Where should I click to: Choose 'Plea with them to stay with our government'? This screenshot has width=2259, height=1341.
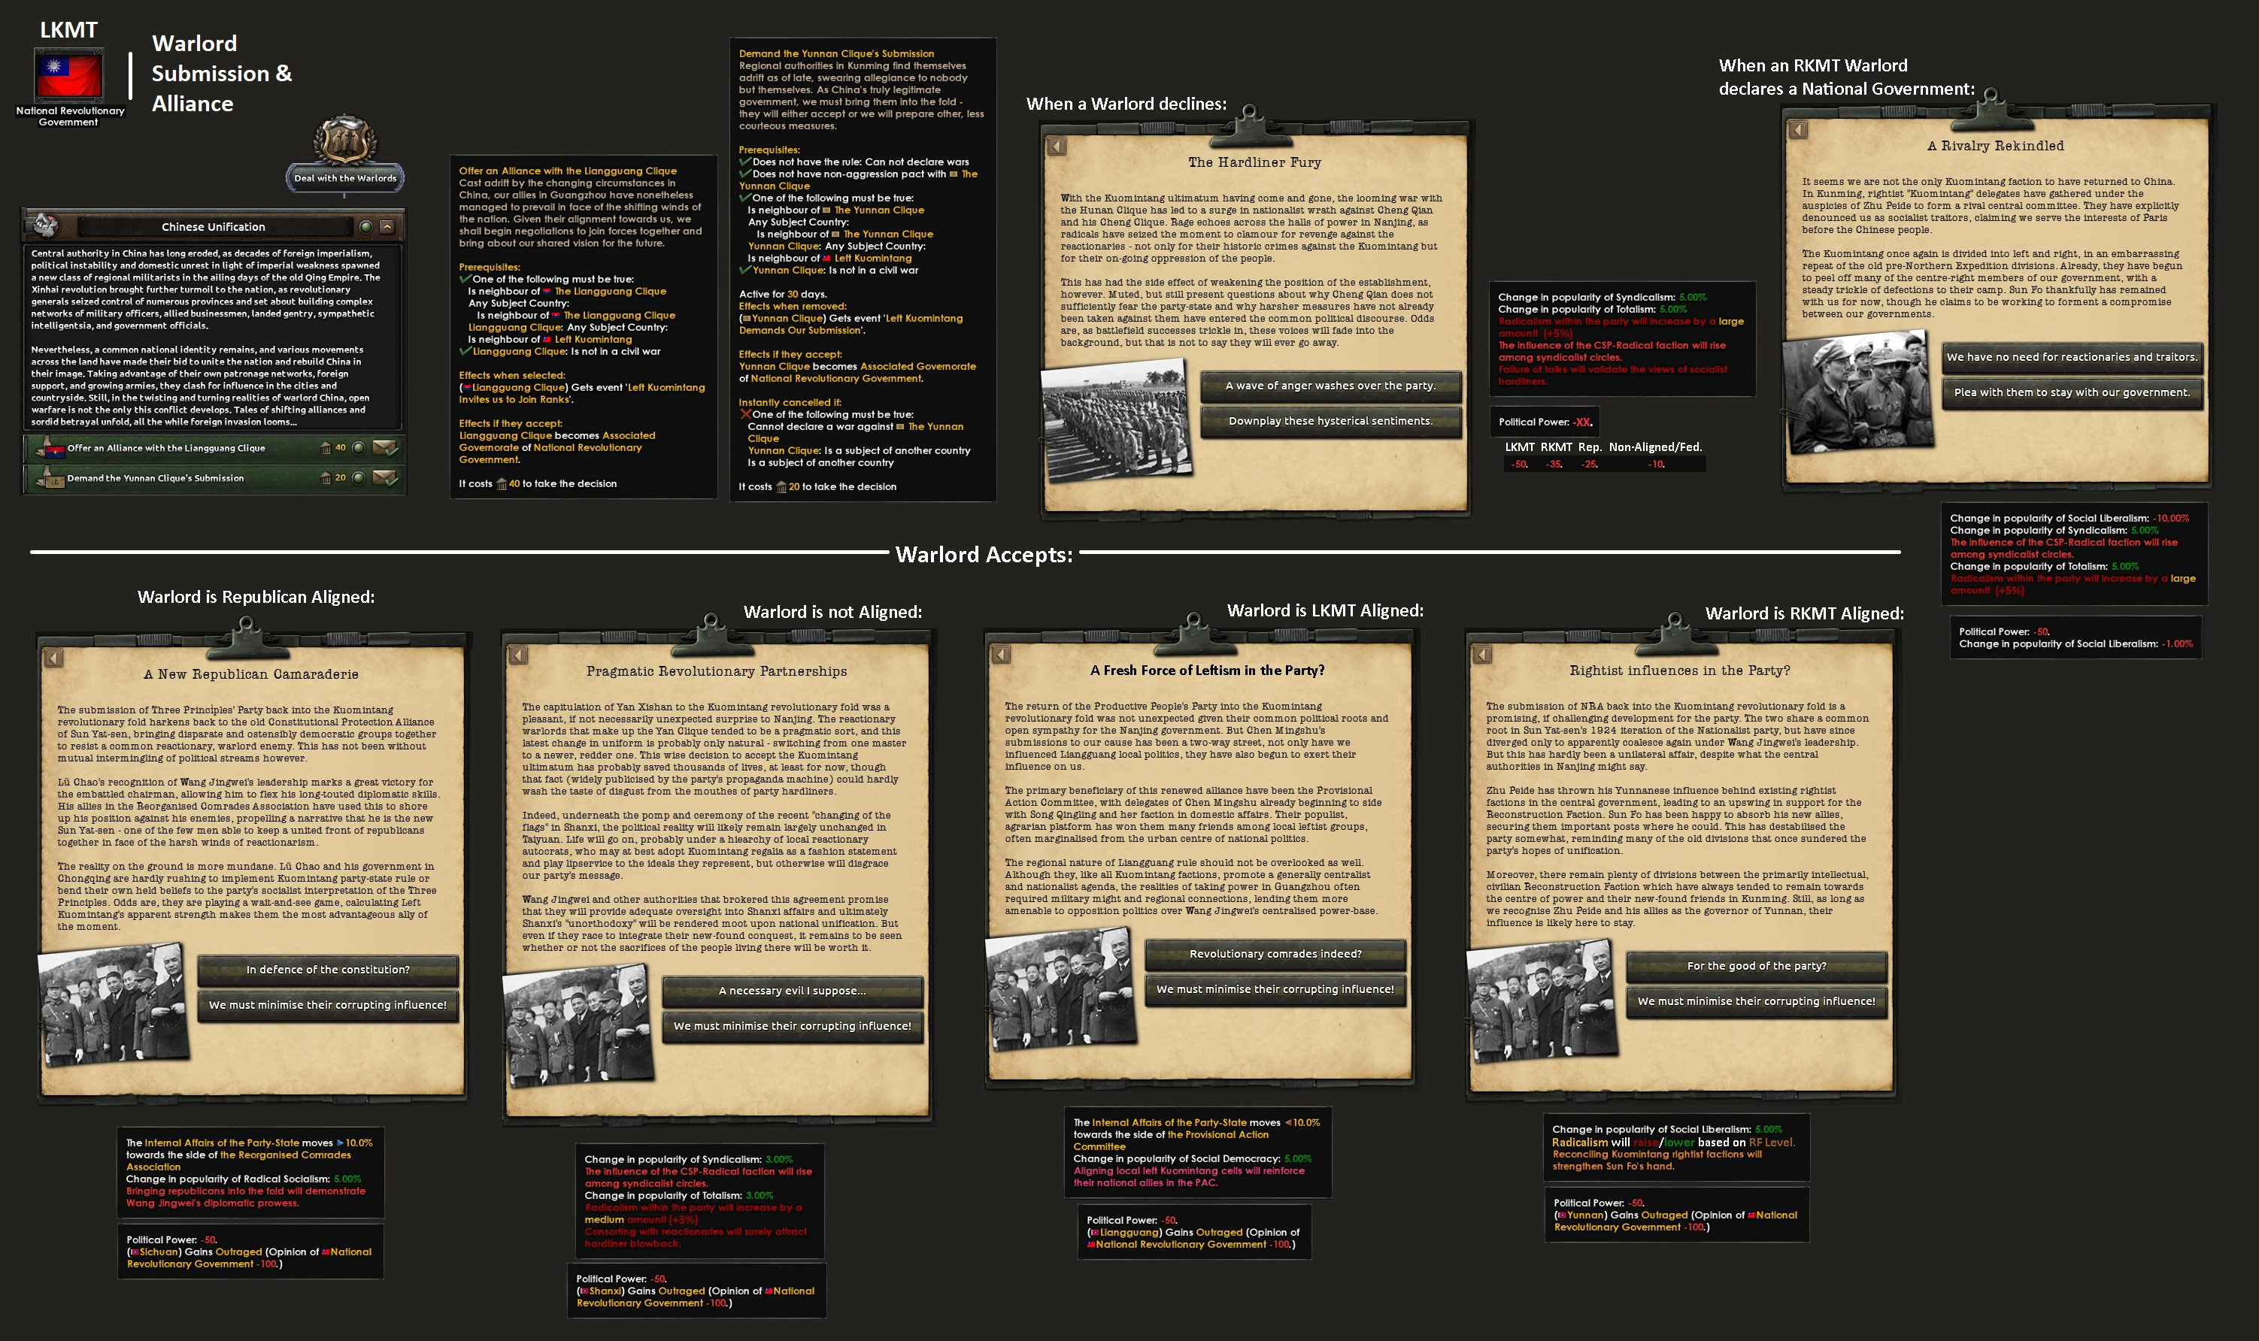[2072, 393]
